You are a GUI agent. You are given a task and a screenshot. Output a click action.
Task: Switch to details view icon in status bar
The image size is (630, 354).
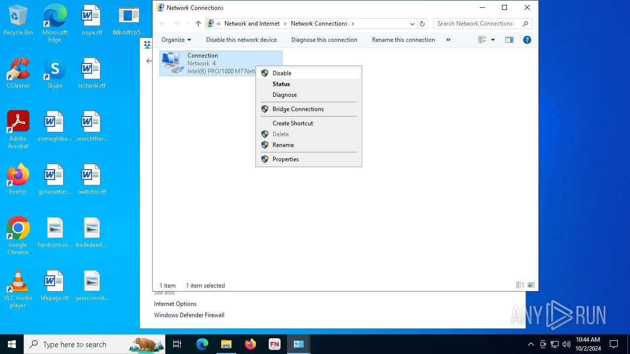520,285
